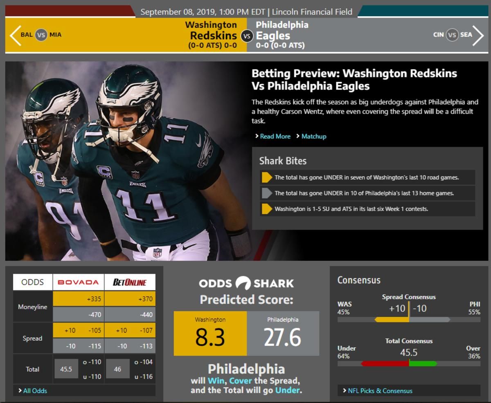The height and width of the screenshot is (403, 491).
Task: Click BetOnline total 46 box
Action: [x=118, y=369]
